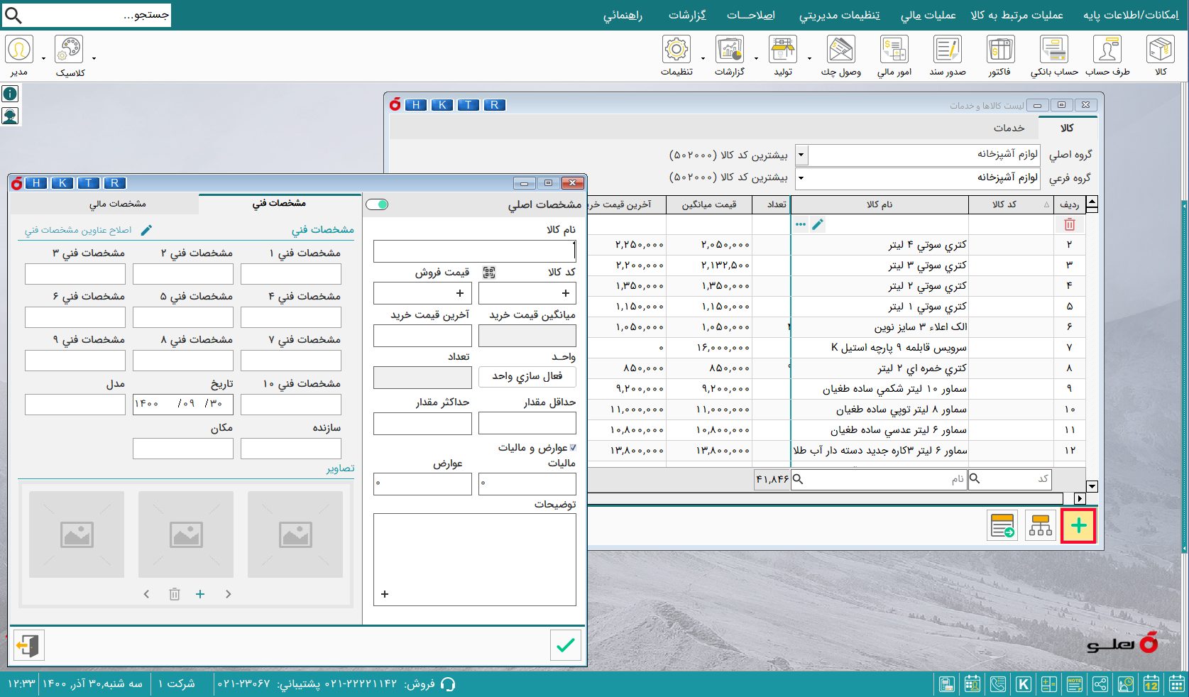Click the pencil edit icon in the goods list

click(x=818, y=224)
